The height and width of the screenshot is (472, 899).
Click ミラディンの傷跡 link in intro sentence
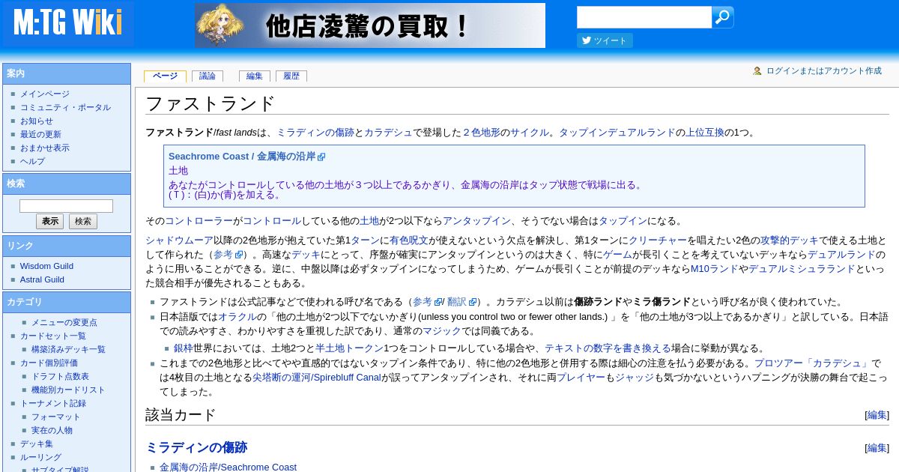click(315, 133)
